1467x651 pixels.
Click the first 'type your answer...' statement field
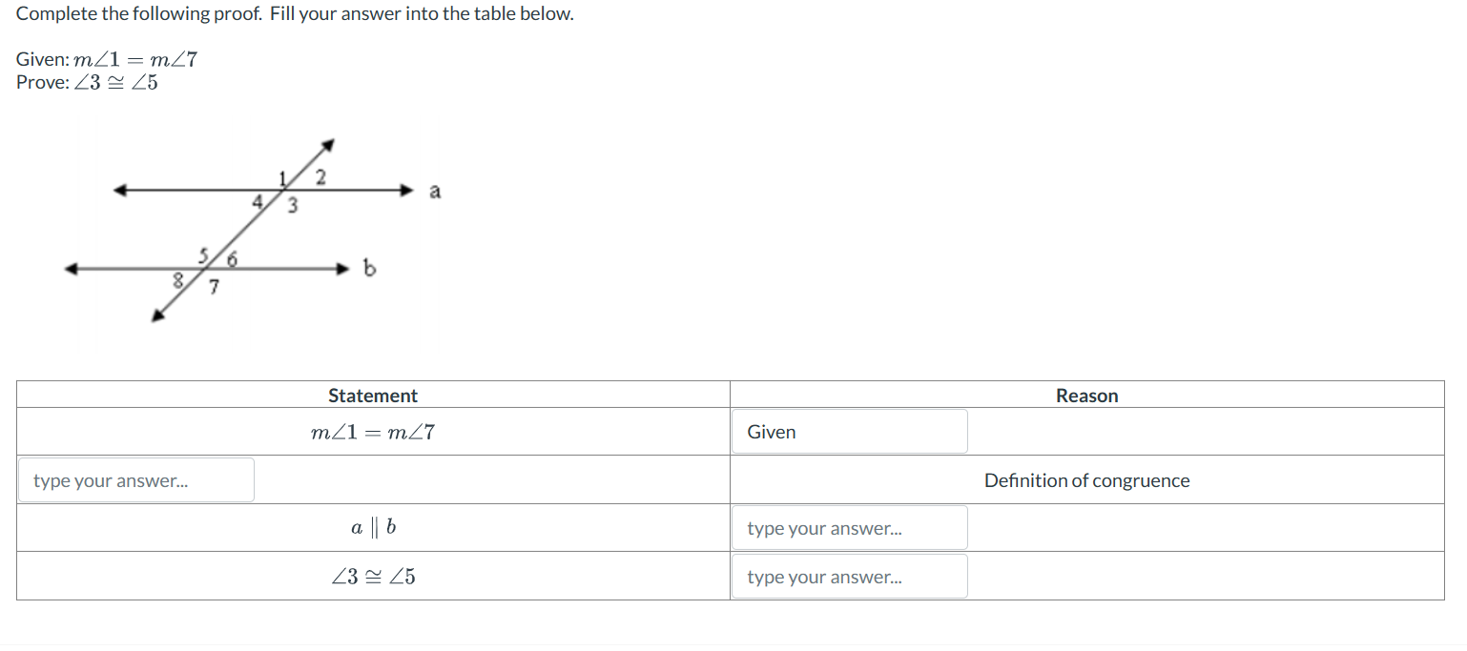(x=135, y=479)
